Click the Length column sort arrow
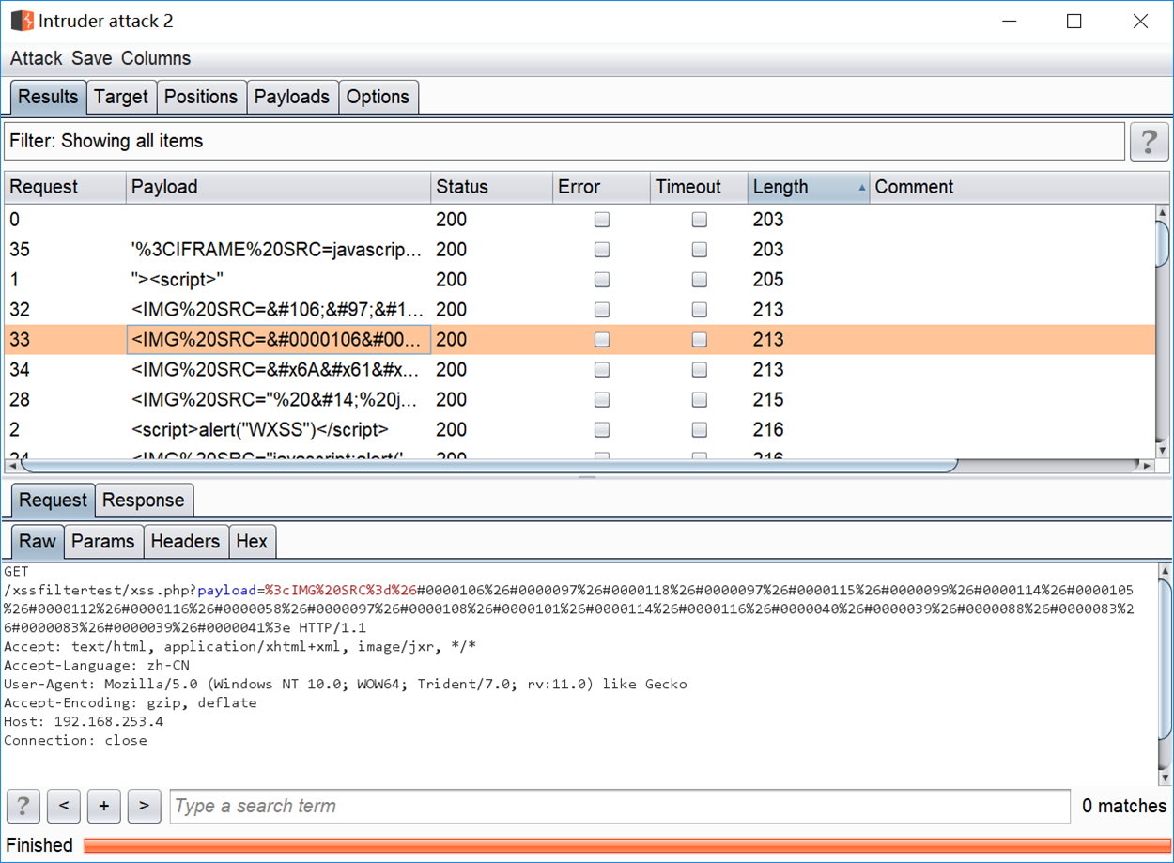1174x863 pixels. 862,188
